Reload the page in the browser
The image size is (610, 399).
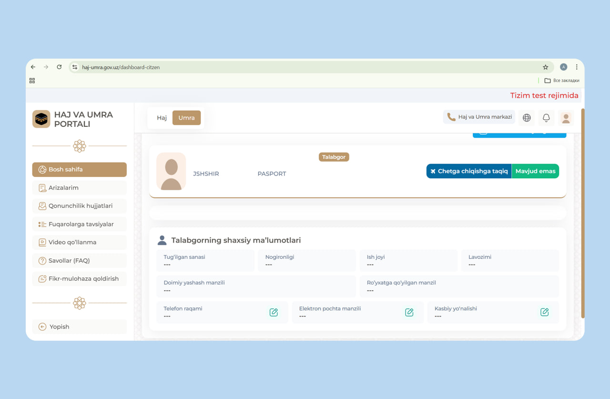point(59,67)
